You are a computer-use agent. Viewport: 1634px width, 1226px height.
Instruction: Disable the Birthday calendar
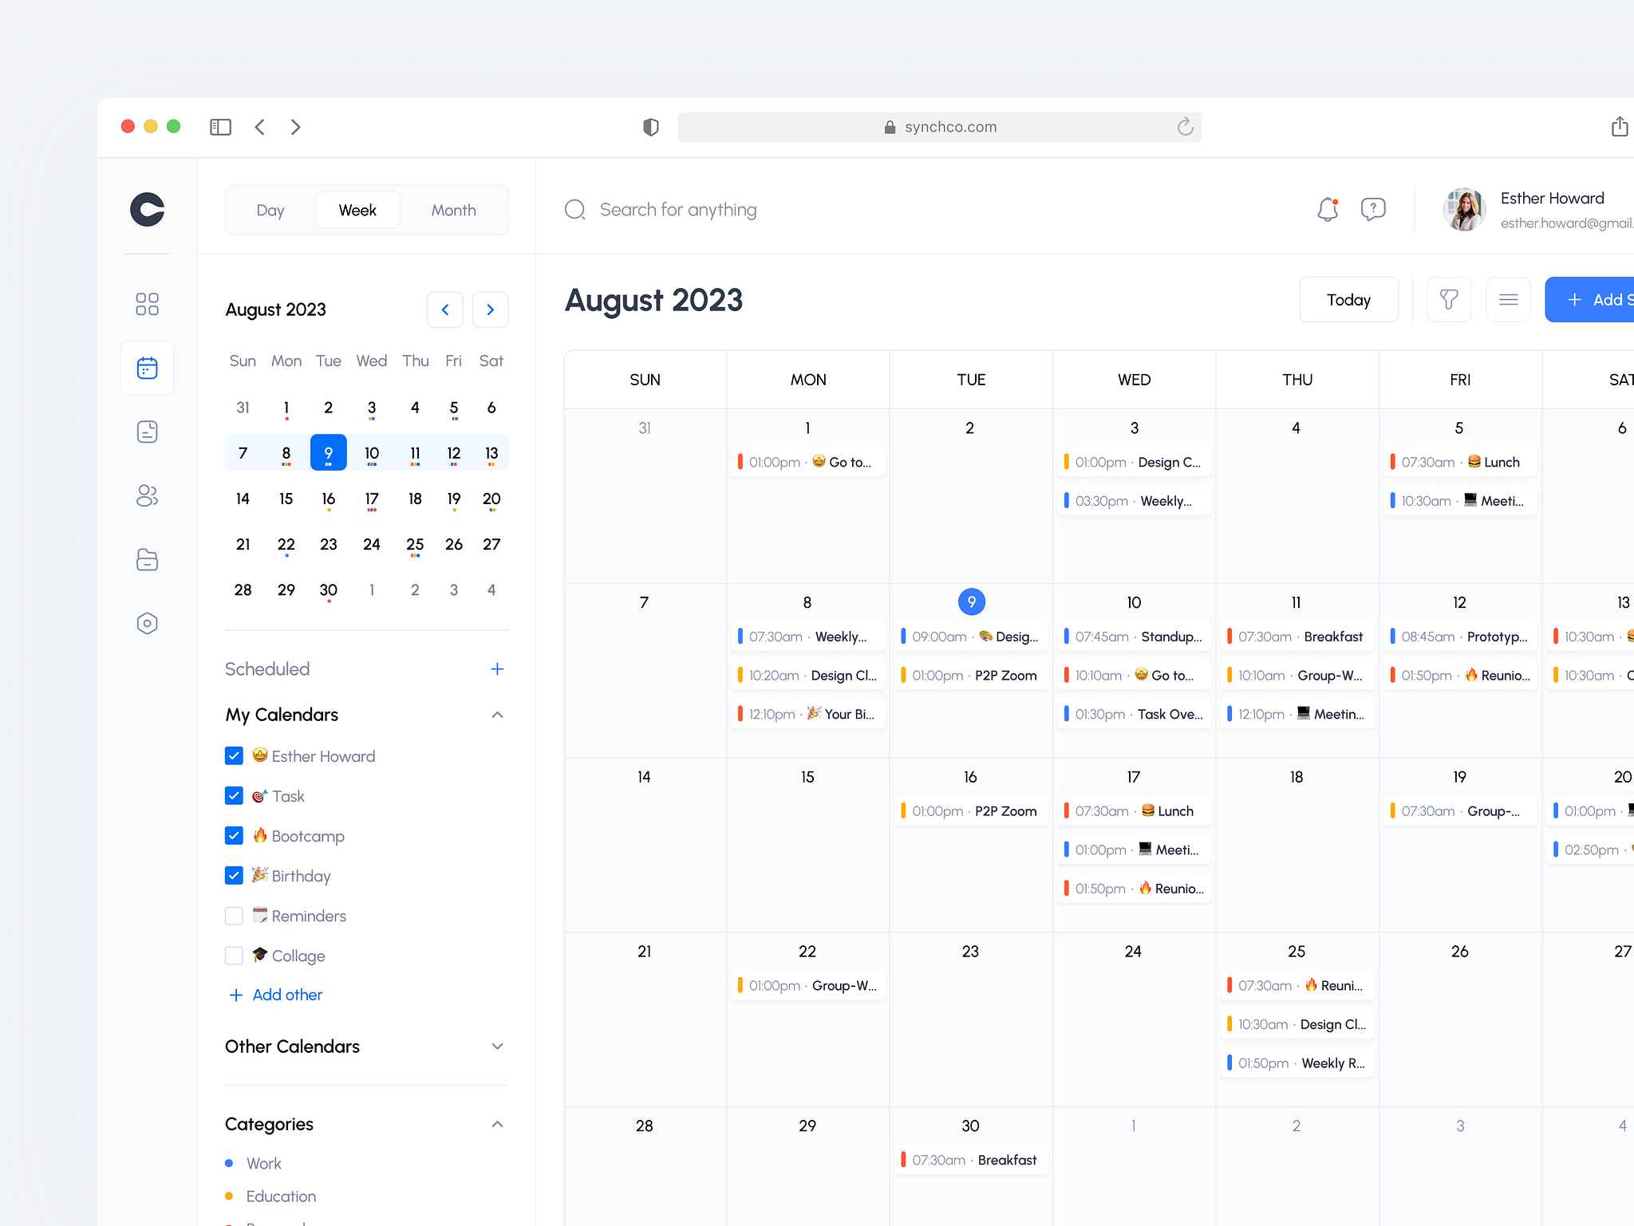coord(234,875)
